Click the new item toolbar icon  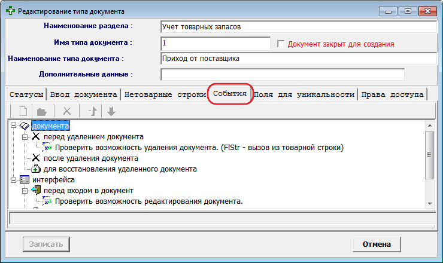pyautogui.click(x=23, y=111)
